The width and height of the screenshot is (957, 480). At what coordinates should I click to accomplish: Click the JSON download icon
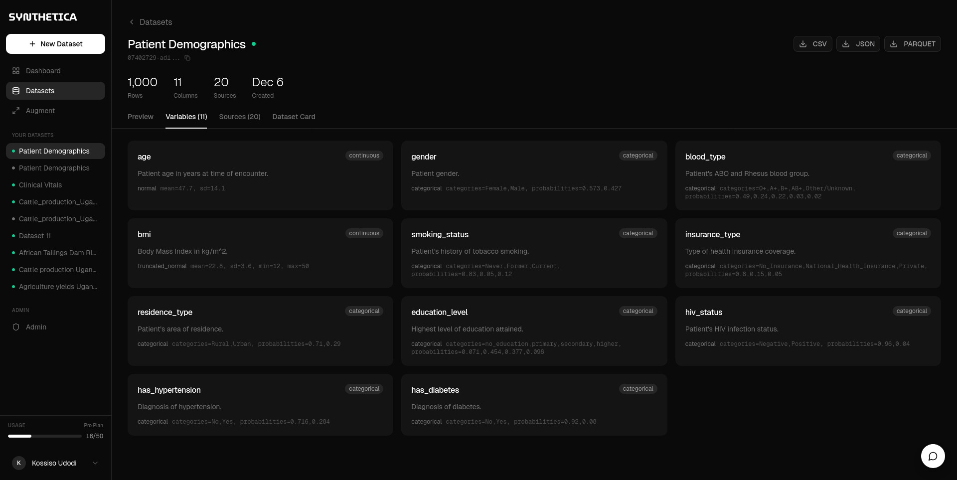coord(846,44)
